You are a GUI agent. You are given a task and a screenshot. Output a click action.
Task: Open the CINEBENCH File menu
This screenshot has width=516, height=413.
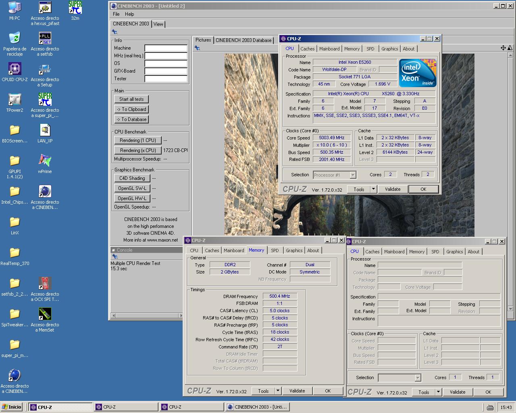116,14
